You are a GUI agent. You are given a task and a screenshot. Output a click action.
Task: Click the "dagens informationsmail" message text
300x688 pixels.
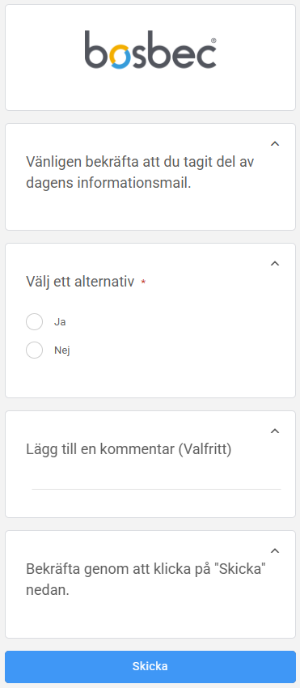(x=108, y=183)
